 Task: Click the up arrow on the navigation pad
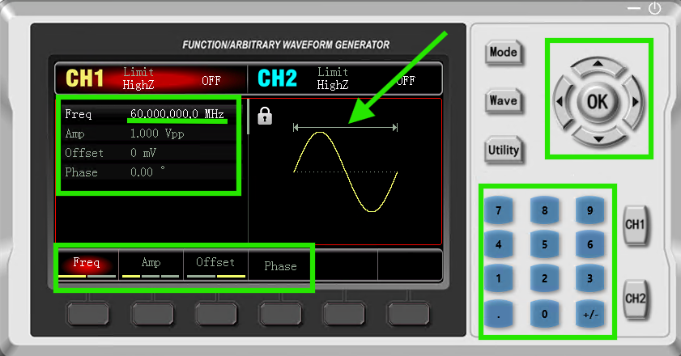tap(598, 65)
